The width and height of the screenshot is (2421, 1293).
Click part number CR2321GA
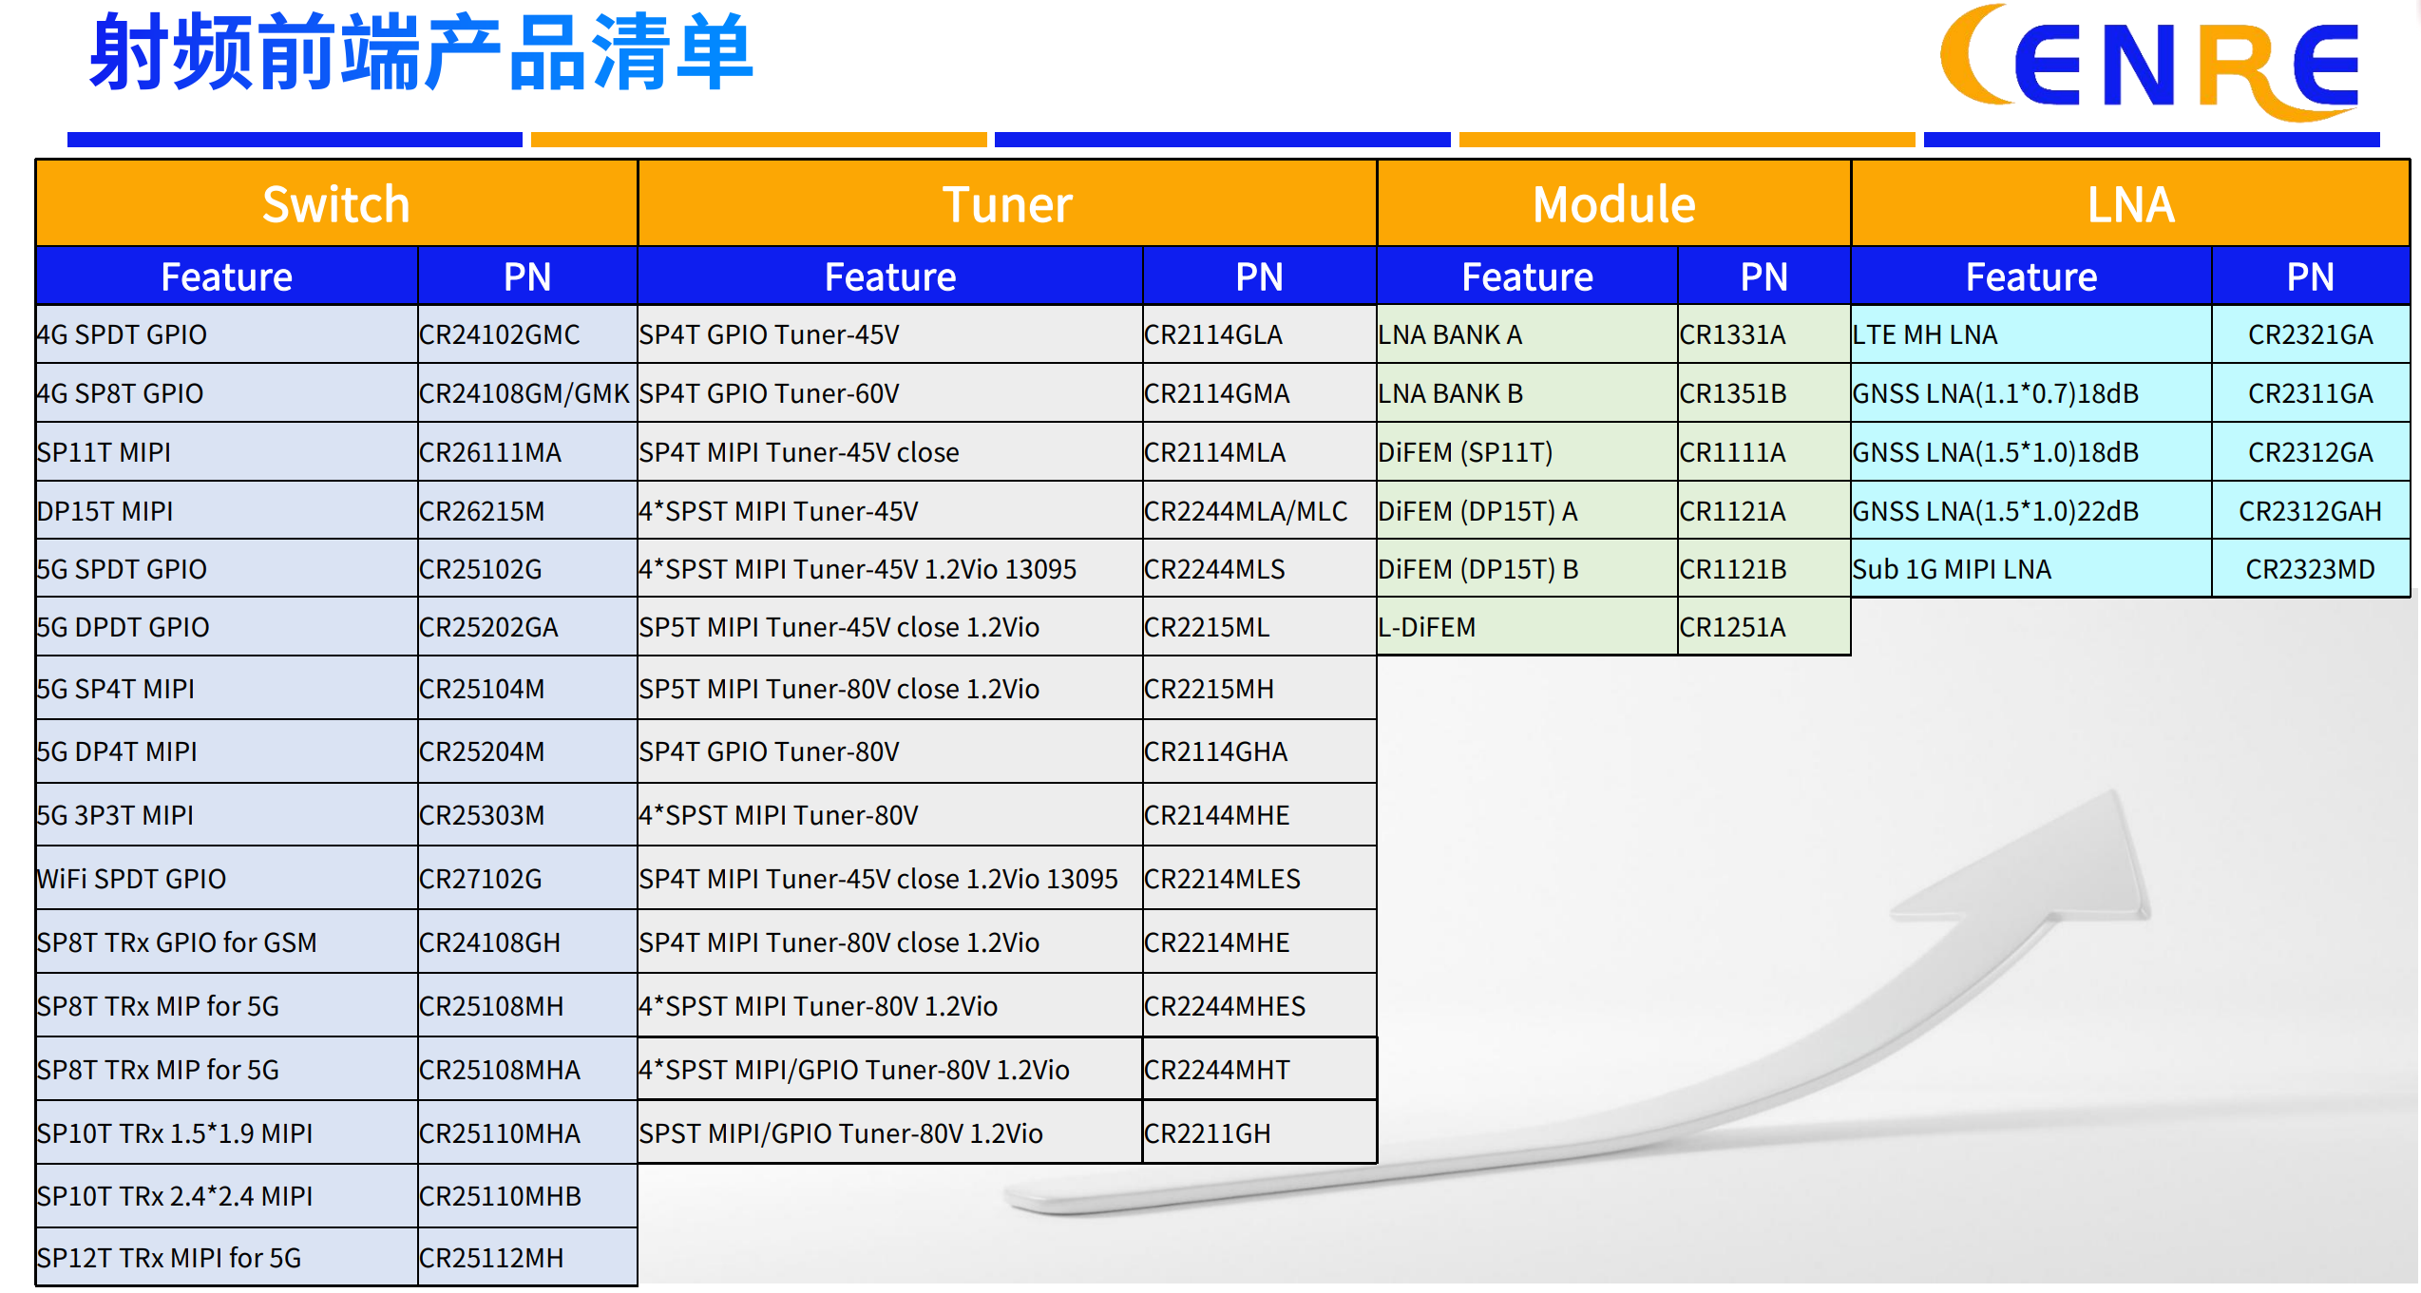click(2310, 334)
